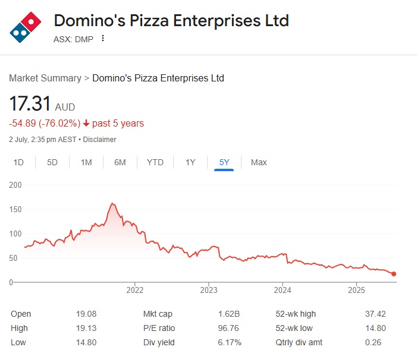Select the 1D time range tab
This screenshot has height=350, width=417.
tap(18, 162)
